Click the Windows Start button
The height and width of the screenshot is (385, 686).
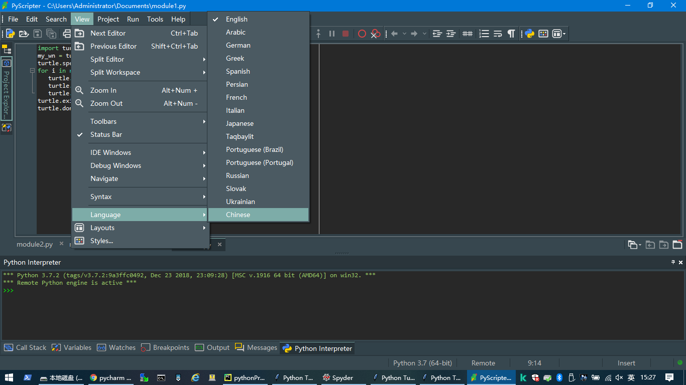(x=9, y=377)
